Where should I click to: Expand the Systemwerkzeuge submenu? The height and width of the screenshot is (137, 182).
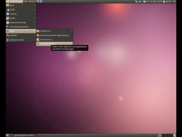click(21, 22)
